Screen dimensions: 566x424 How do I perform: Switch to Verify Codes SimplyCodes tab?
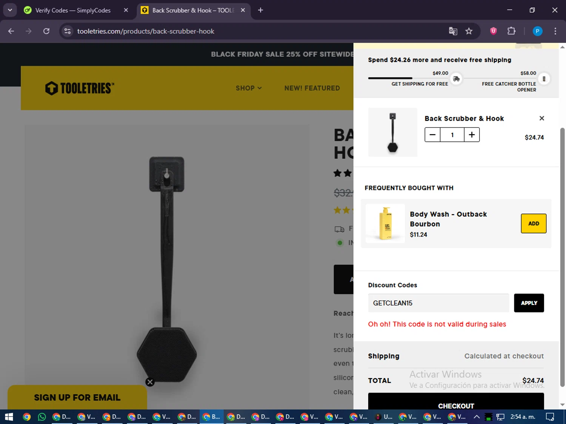74,10
